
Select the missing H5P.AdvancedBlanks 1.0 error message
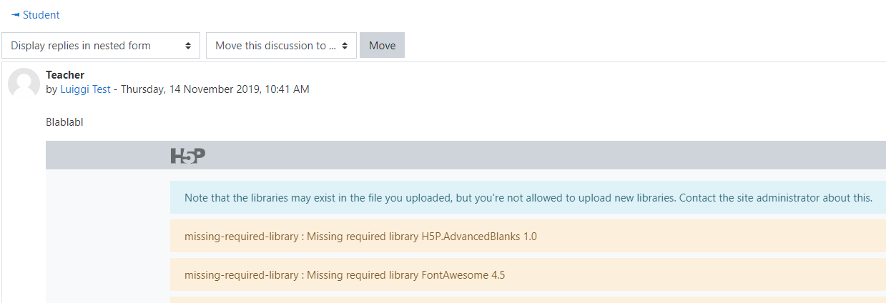tap(528, 237)
